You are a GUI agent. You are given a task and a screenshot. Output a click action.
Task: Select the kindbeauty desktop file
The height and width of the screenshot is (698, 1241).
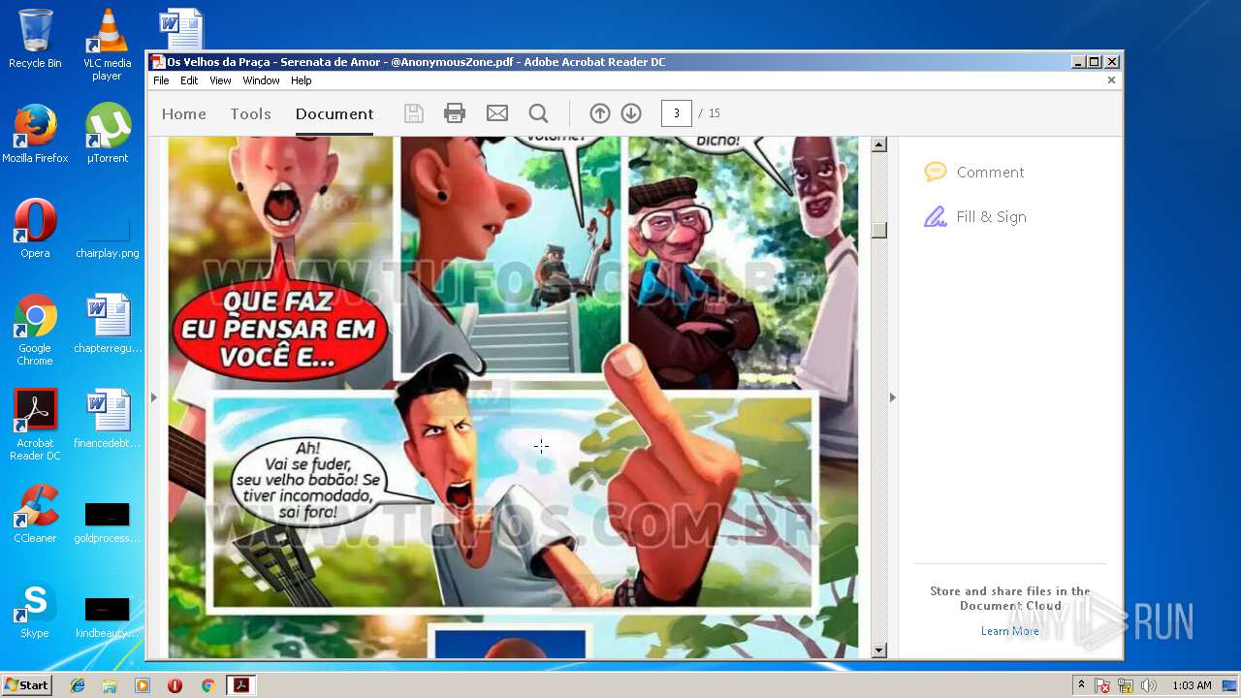[107, 618]
